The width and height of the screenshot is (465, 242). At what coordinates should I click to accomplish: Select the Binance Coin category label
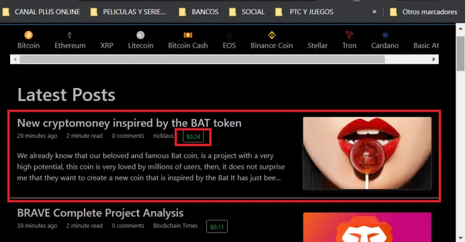tap(272, 45)
